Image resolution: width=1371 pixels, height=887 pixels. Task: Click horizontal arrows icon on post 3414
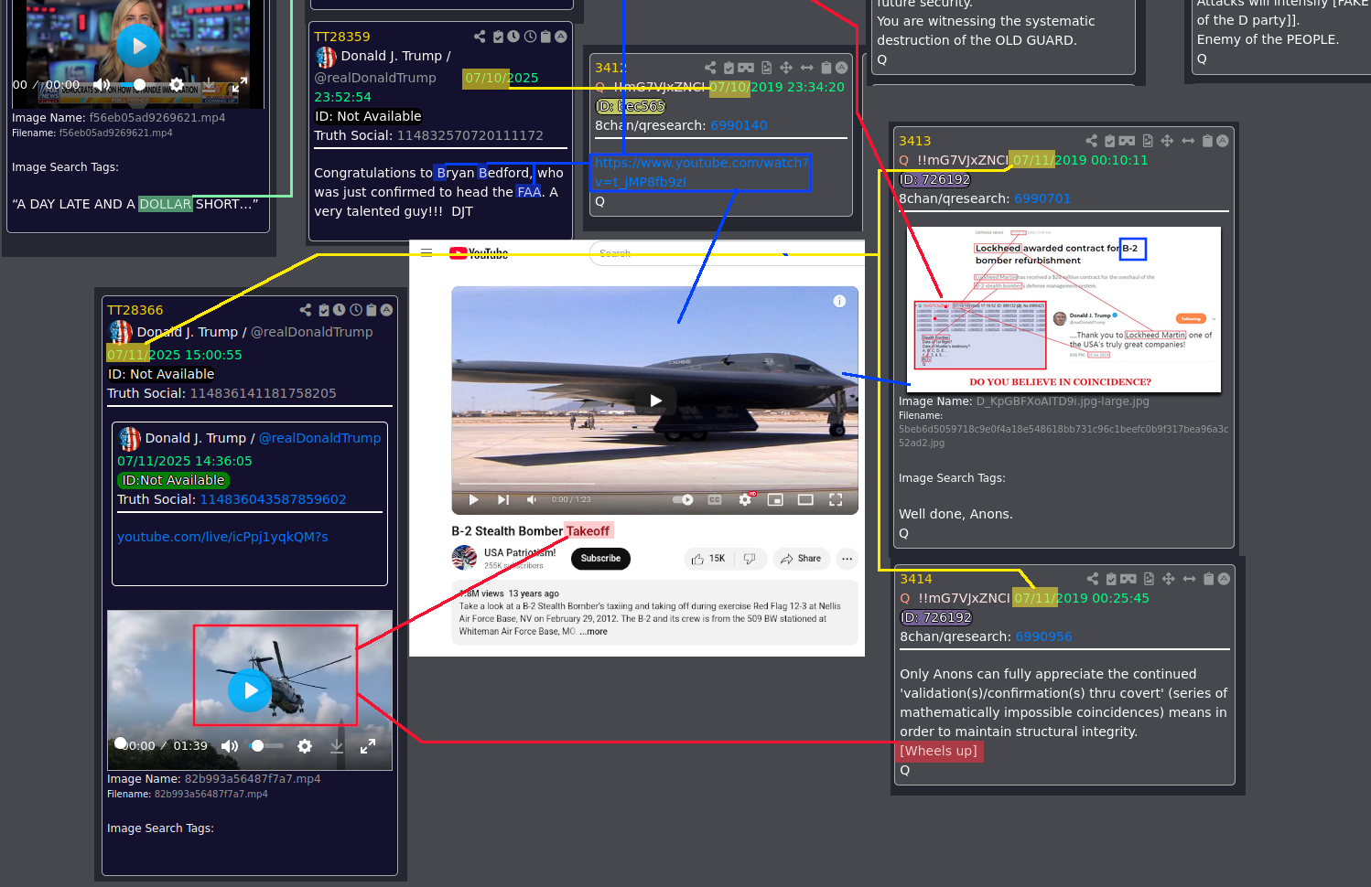point(1189,579)
